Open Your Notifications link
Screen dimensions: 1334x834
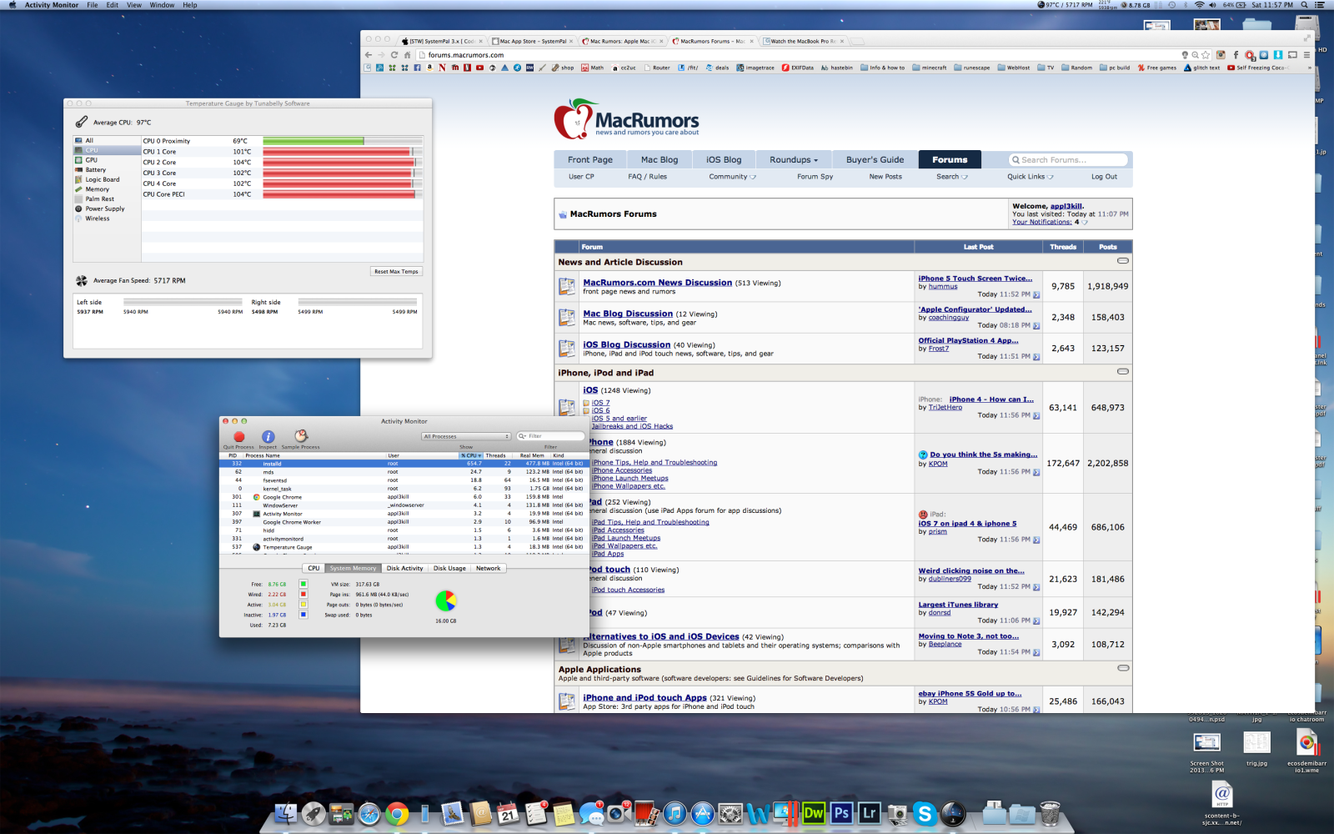click(x=1041, y=222)
